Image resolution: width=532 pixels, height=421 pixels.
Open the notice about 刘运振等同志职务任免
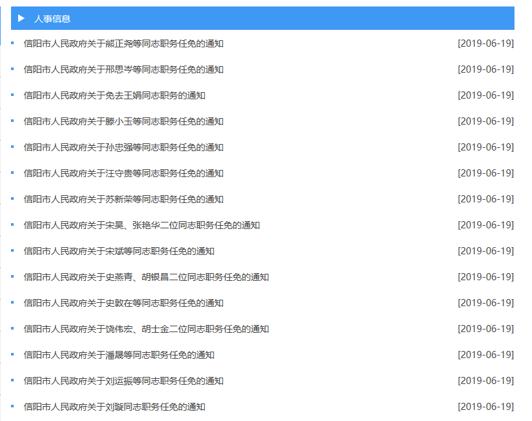pos(123,381)
